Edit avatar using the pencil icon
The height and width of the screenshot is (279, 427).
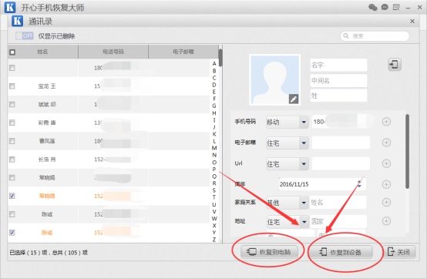tap(294, 99)
